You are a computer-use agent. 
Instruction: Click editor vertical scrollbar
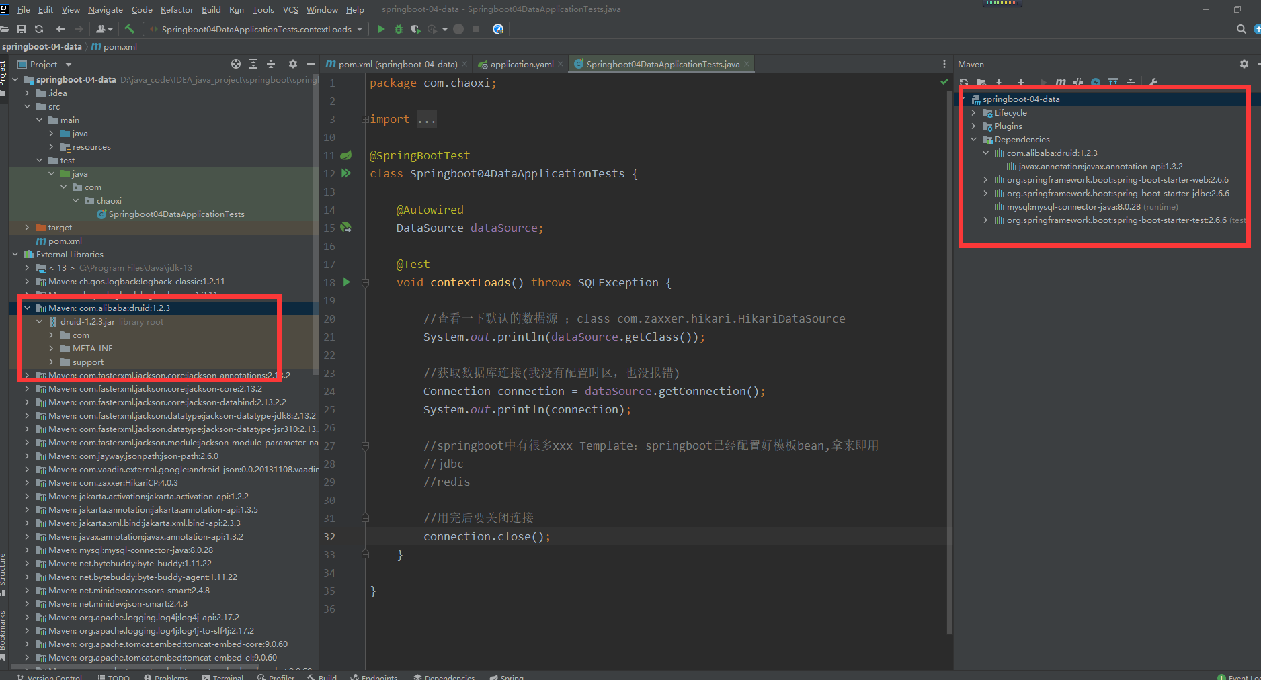pos(949,363)
